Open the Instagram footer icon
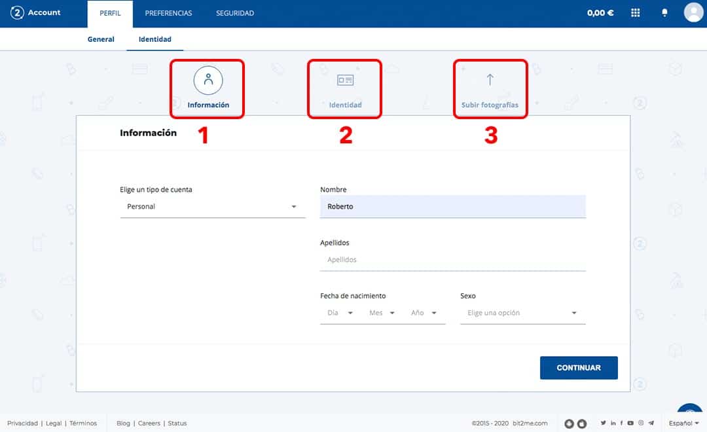The height and width of the screenshot is (432, 707). 641,423
